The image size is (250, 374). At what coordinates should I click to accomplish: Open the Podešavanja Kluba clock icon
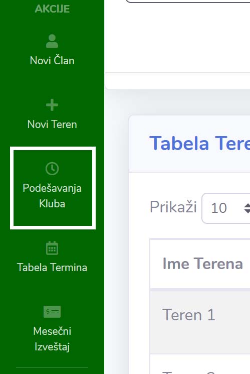(52, 169)
